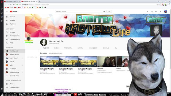Search within the channel using magnifier
171x96 pixels.
point(116,48)
